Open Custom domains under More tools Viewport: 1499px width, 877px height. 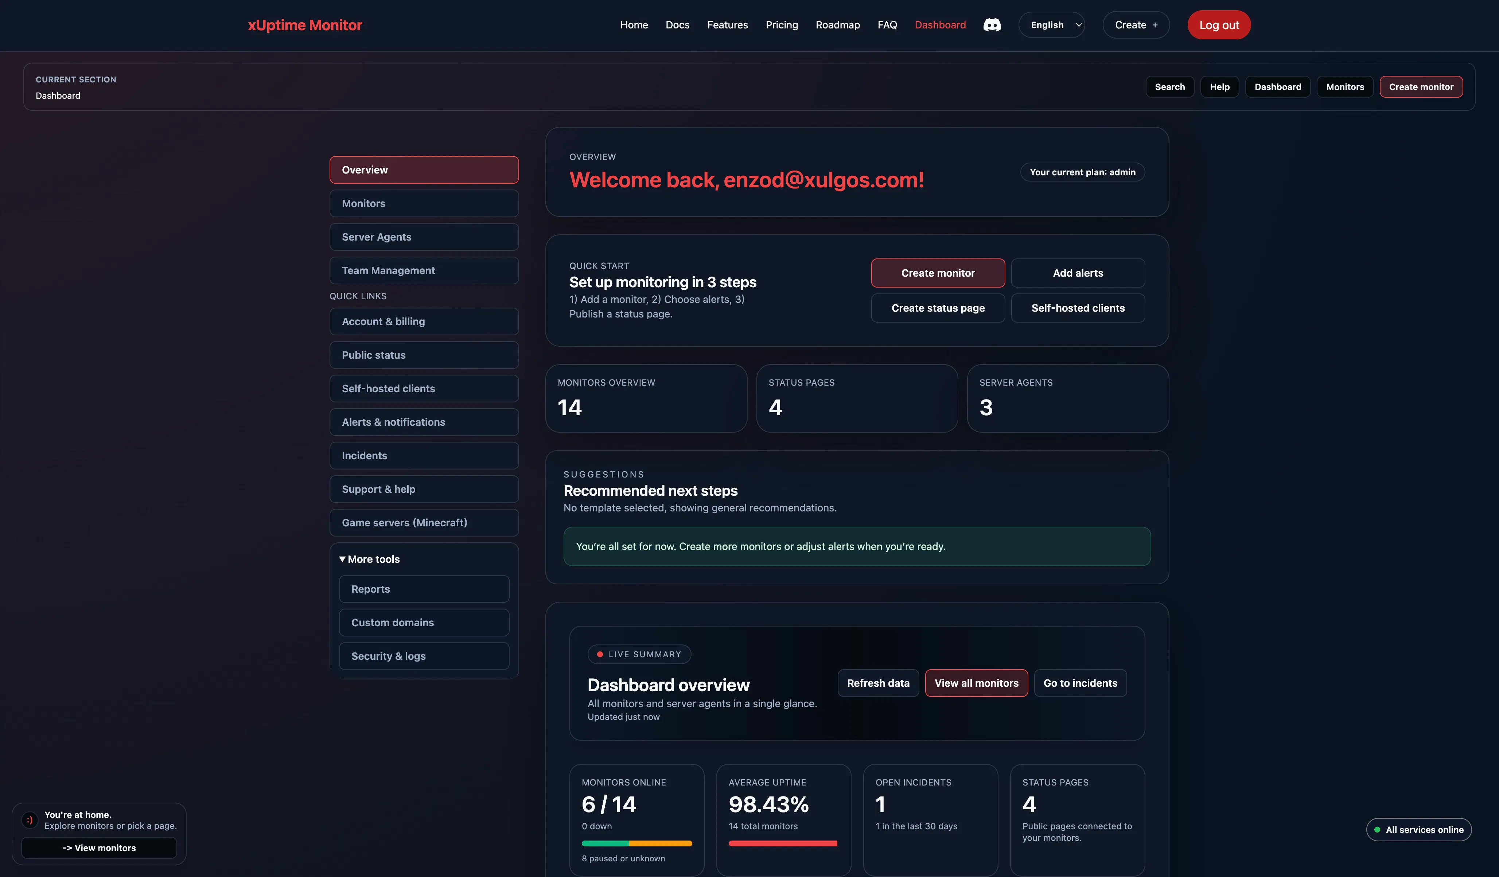point(424,622)
